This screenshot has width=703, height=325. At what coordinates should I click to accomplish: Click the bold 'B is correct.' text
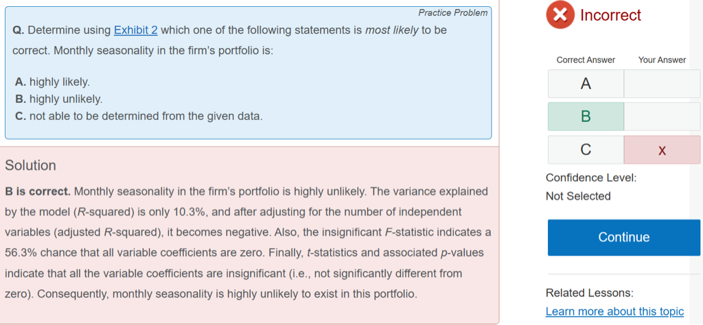[37, 191]
